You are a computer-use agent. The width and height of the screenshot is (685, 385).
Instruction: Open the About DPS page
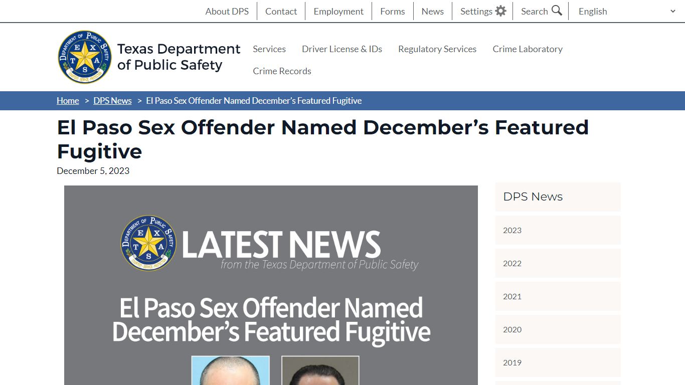(227, 11)
